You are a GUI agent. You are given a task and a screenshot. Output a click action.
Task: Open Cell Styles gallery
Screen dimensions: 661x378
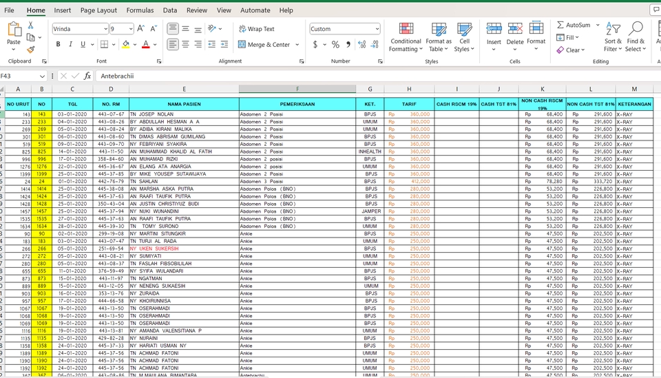(464, 37)
